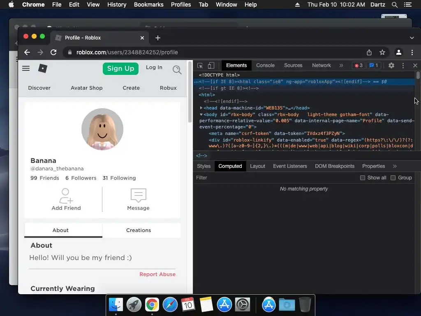Open the DOM Breakpoints tab
The image size is (421, 316).
pos(335,166)
